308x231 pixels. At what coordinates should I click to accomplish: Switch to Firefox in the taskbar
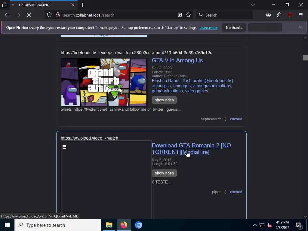(x=124, y=225)
